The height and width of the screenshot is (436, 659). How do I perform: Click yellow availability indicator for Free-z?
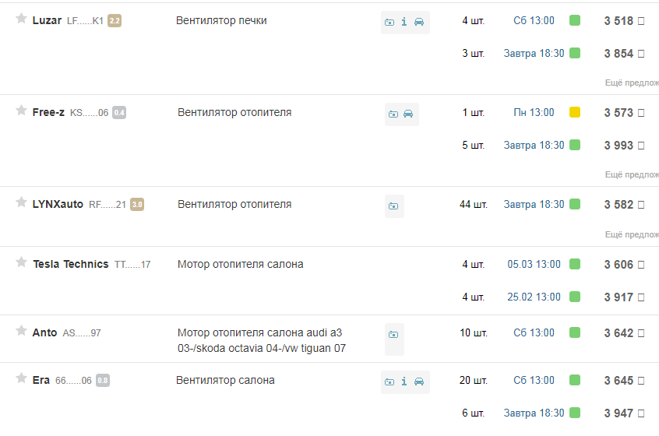(x=575, y=112)
